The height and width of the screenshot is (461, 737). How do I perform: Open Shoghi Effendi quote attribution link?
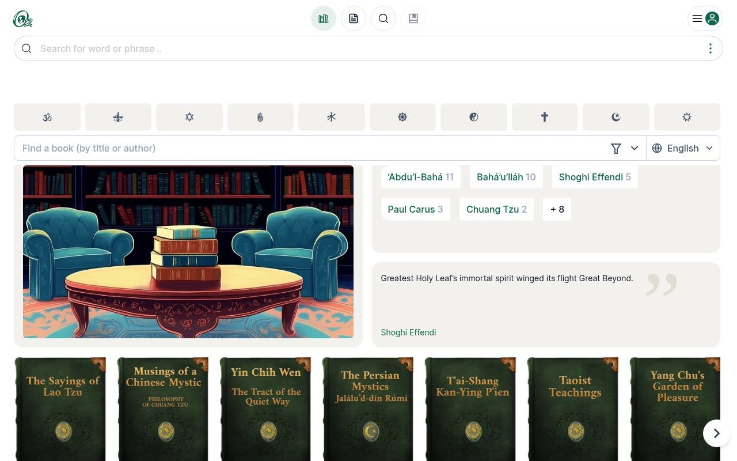[408, 332]
